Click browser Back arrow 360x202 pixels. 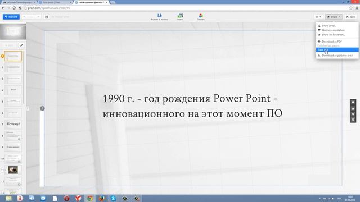click(3, 8)
